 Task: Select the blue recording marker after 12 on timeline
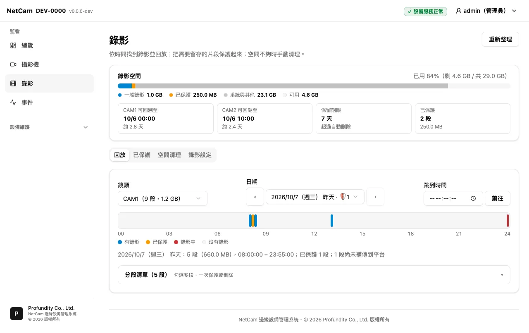pyautogui.click(x=332, y=221)
